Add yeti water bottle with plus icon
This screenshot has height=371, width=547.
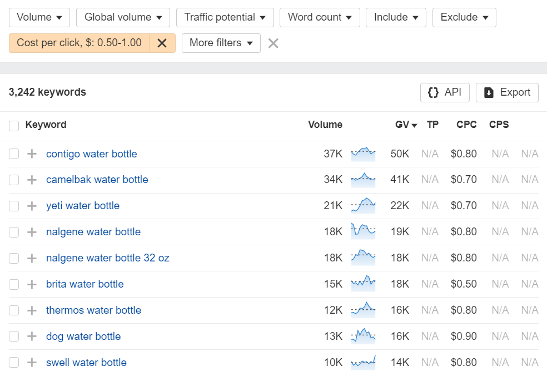click(x=32, y=206)
